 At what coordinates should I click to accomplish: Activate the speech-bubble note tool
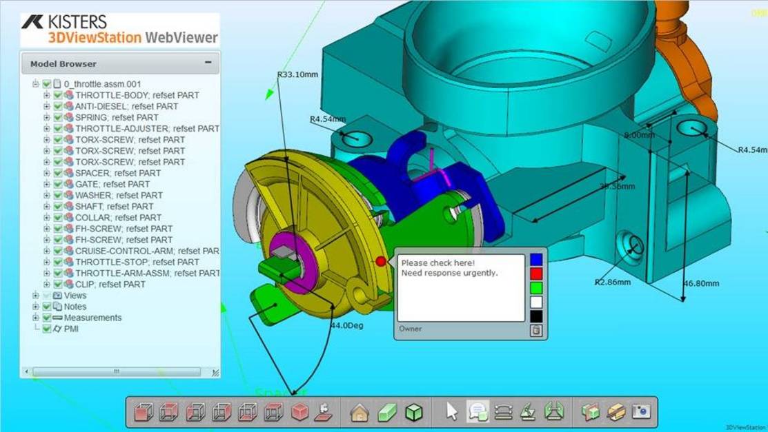point(477,412)
